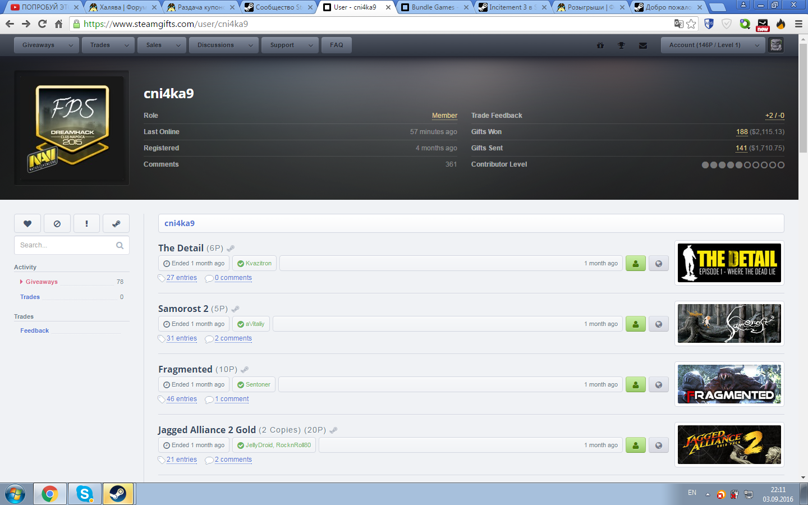Open the 141 gifts sent link
This screenshot has width=808, height=505.
741,148
